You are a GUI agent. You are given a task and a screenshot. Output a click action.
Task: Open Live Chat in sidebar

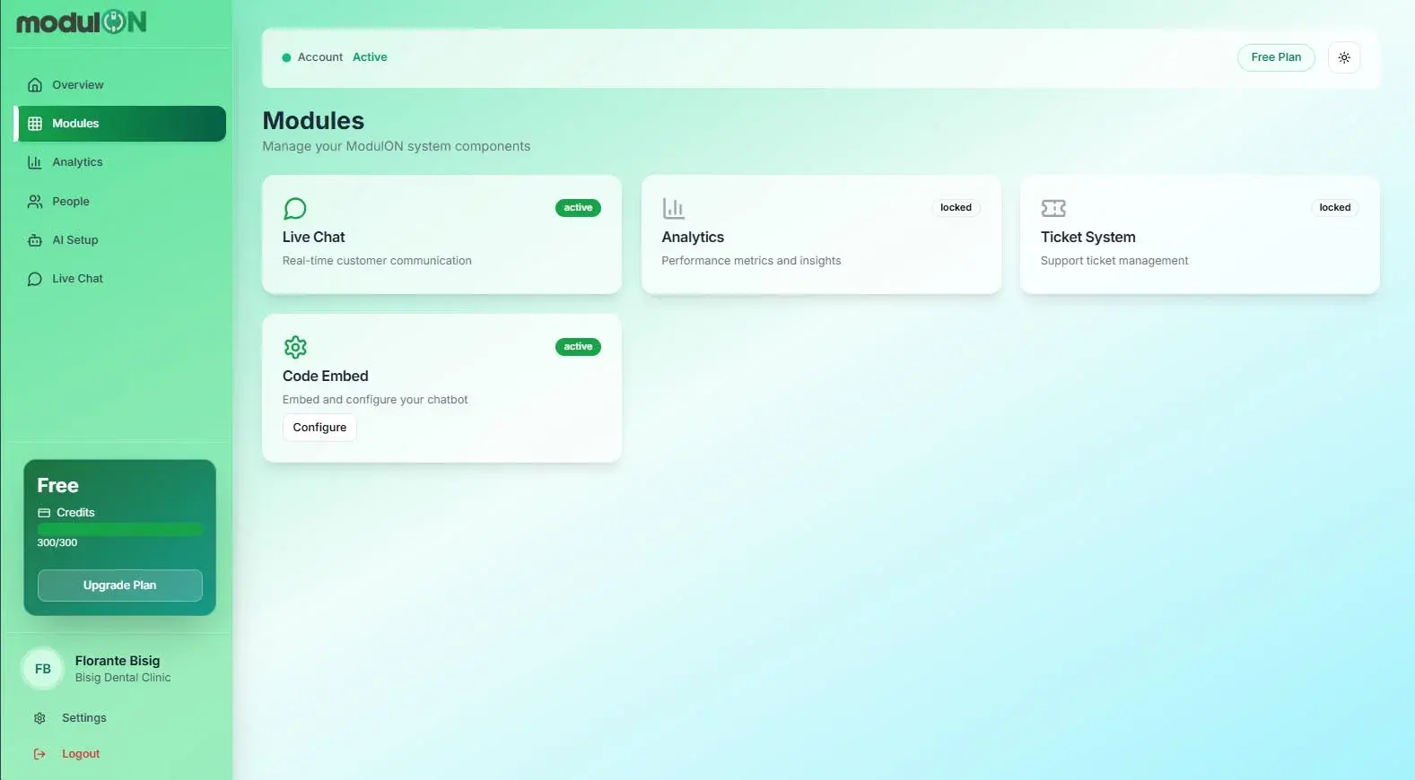120,279
